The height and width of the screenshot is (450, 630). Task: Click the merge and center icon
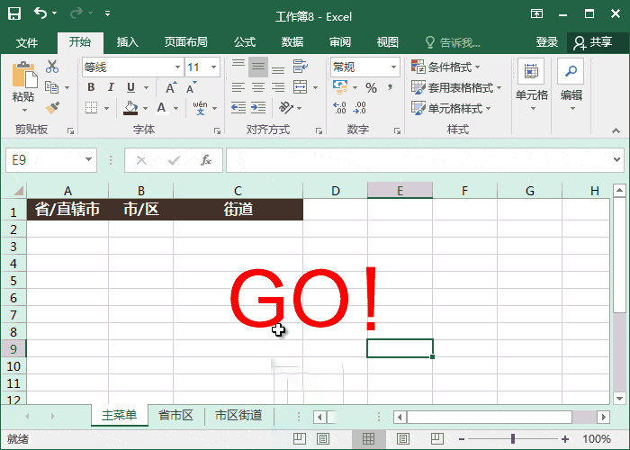300,87
